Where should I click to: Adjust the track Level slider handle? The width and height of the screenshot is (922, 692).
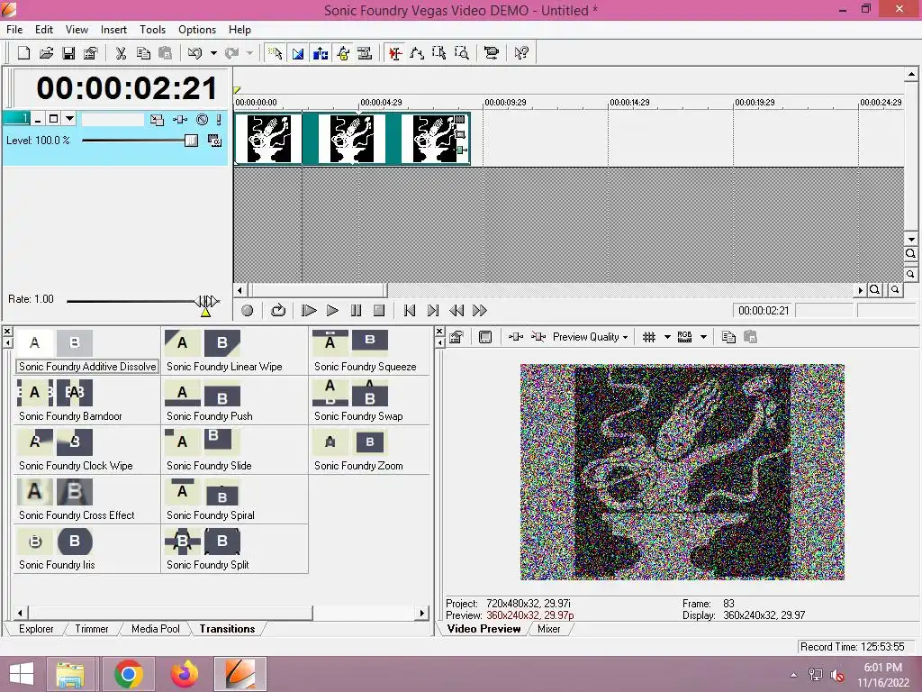(191, 141)
